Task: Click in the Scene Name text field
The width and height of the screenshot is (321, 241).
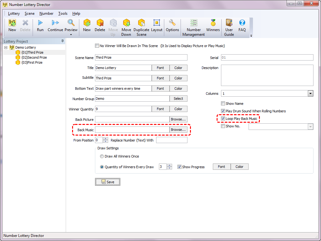Action: pos(141,57)
